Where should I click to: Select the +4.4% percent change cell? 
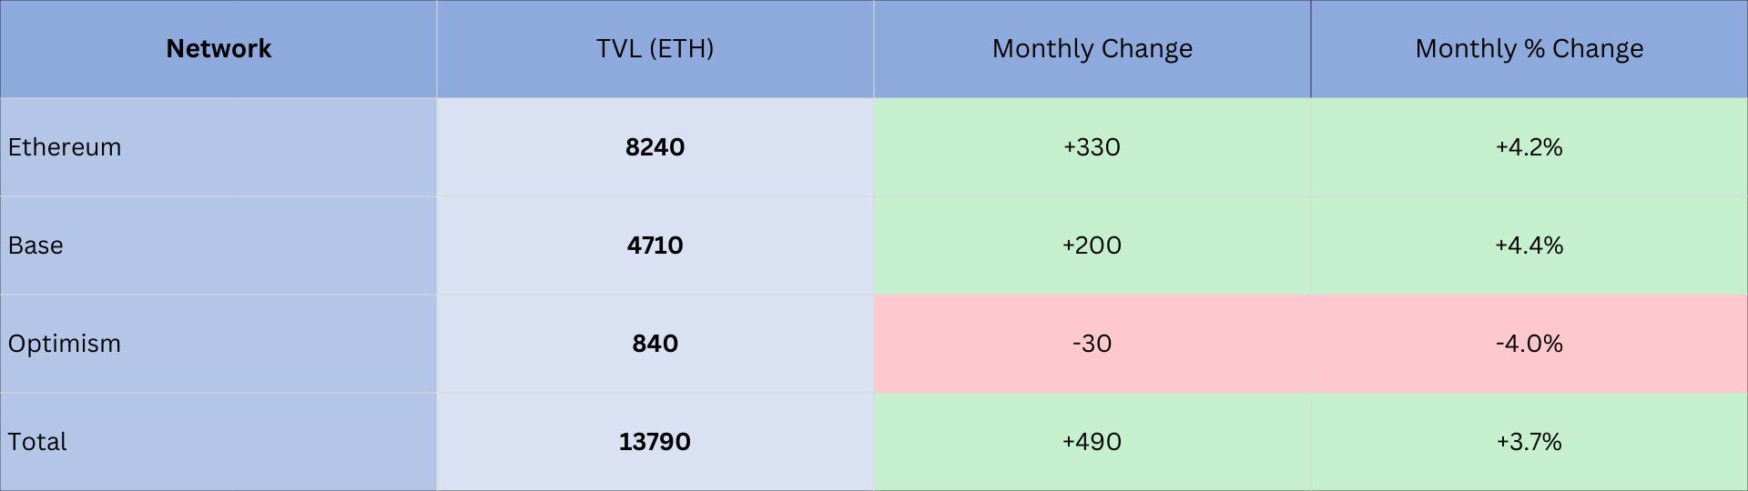(x=1529, y=245)
